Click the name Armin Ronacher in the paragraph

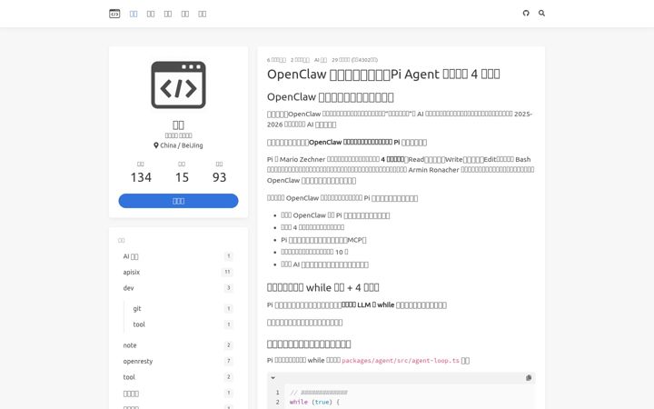tap(433, 170)
